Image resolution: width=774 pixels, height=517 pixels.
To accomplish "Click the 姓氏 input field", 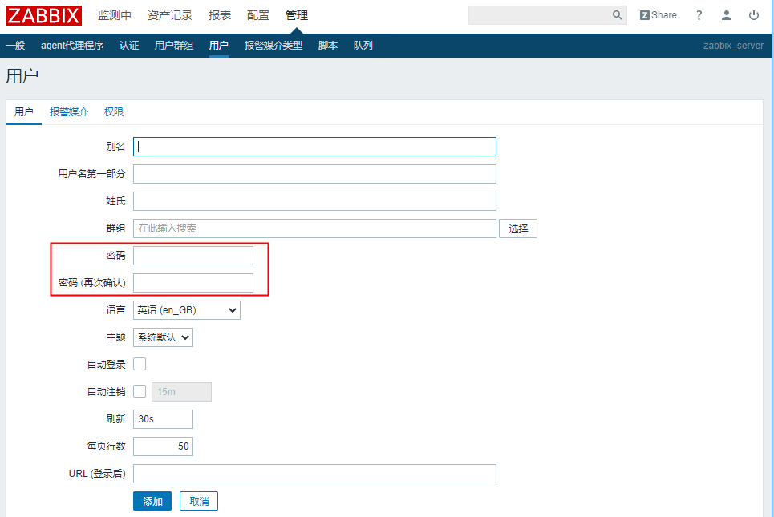I will click(314, 201).
